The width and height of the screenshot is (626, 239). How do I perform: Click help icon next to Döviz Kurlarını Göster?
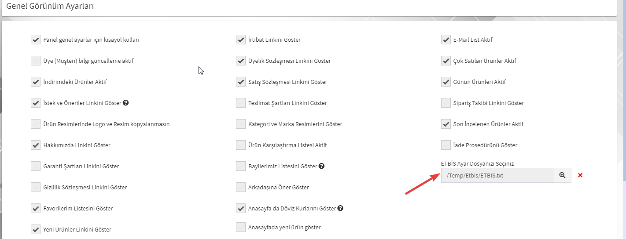(x=341, y=208)
